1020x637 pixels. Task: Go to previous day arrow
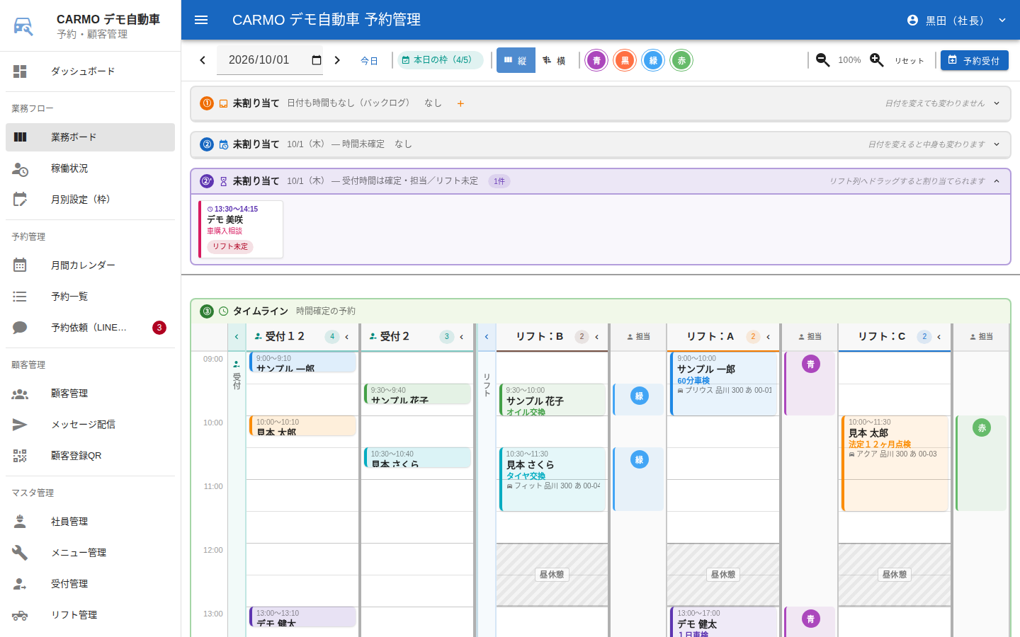coord(203,60)
